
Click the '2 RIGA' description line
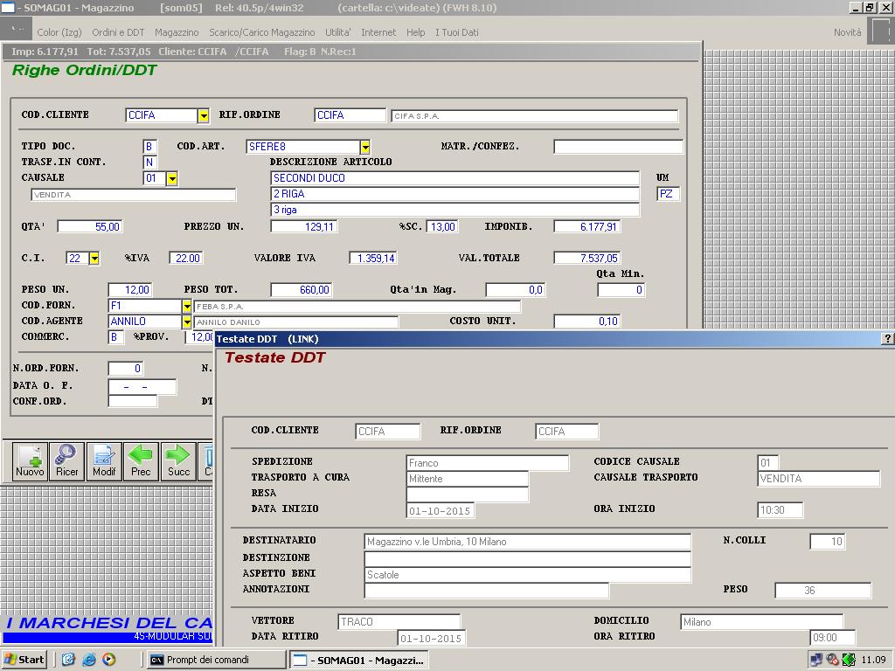tap(454, 194)
